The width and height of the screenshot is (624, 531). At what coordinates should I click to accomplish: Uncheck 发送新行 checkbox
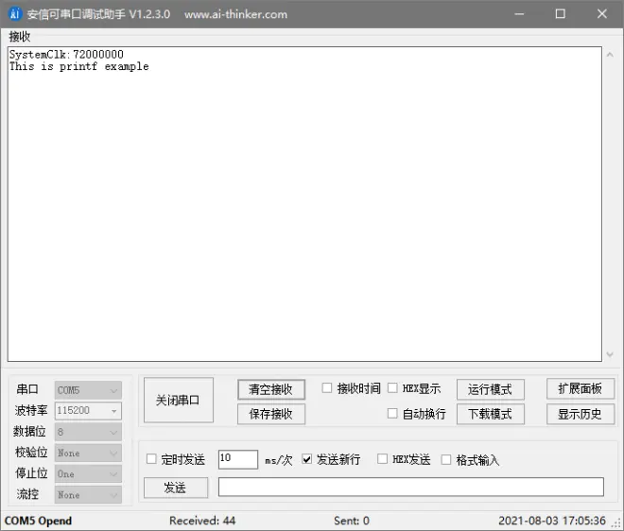[x=307, y=459]
